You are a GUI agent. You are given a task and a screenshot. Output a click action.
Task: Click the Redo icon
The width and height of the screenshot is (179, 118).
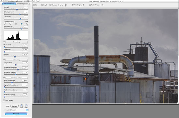point(26,106)
